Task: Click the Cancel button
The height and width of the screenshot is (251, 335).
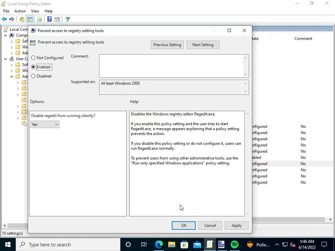Action: tap(210, 226)
